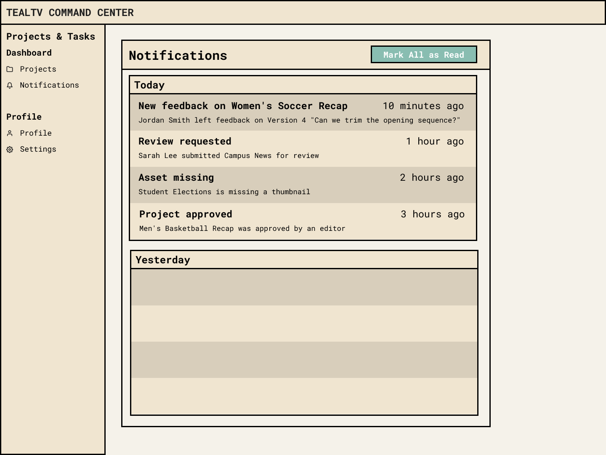Select the first empty Yesterday notification row
The height and width of the screenshot is (455, 606).
click(304, 287)
